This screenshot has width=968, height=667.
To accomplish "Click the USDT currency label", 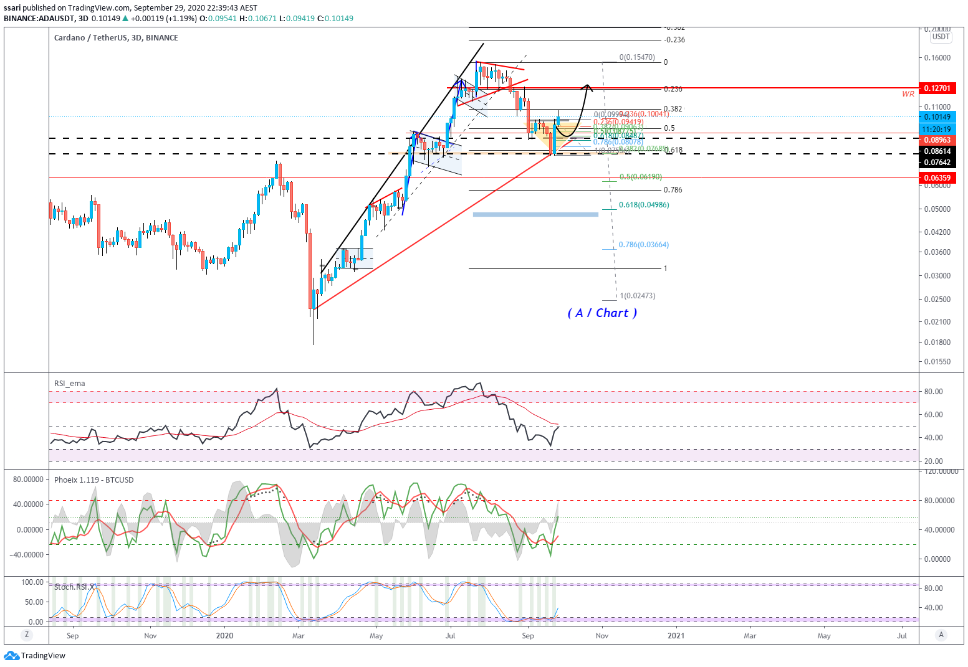I will pos(941,37).
